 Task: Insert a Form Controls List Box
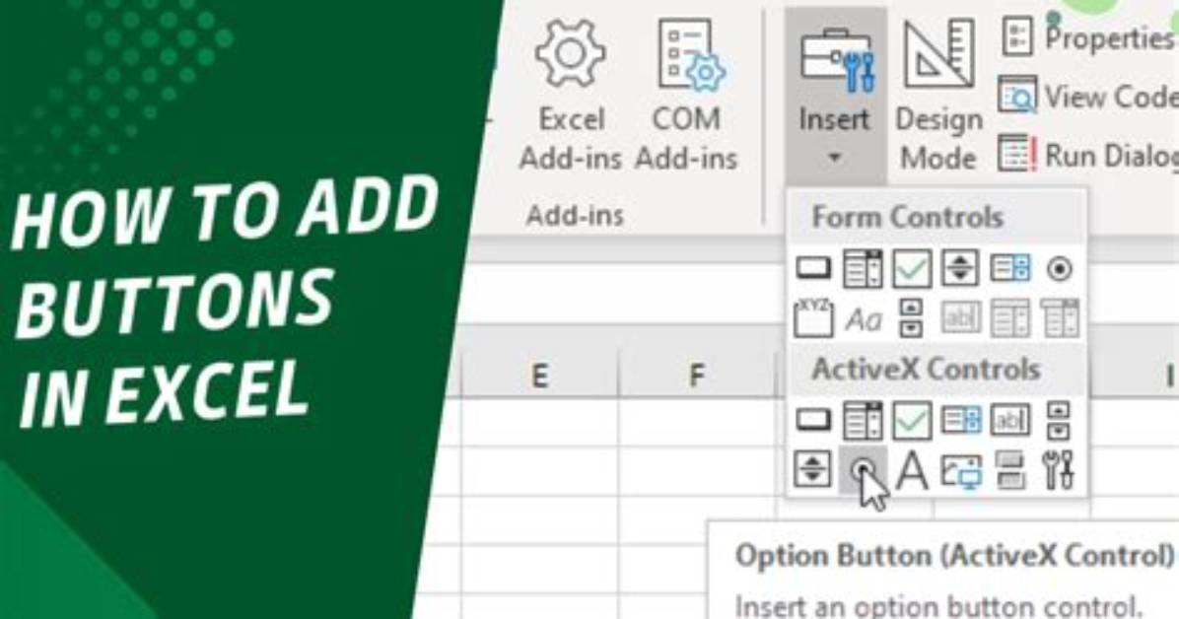(1009, 268)
